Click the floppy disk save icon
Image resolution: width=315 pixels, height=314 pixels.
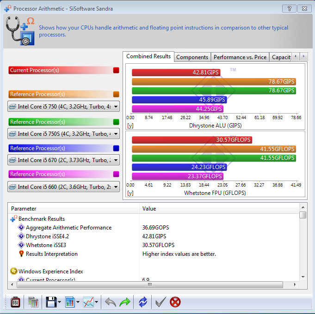click(51, 302)
